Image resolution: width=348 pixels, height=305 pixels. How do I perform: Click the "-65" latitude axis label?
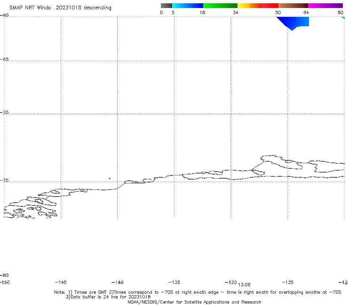[4, 60]
